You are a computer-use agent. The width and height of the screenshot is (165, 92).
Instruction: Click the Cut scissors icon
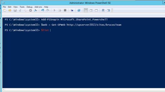coord(20,10)
